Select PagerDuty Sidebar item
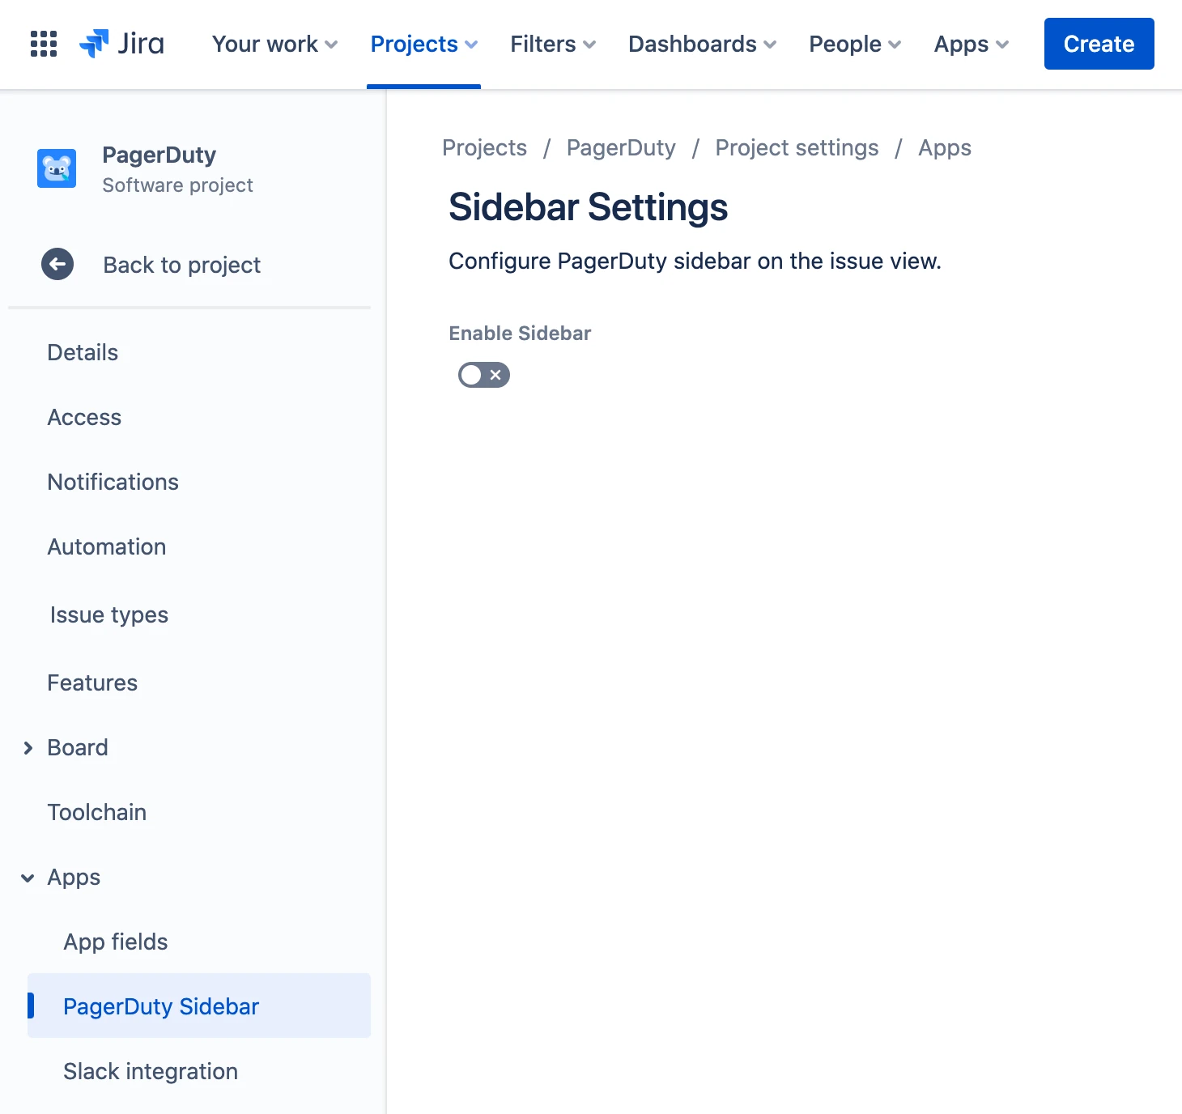Viewport: 1182px width, 1114px height. pos(199,1006)
